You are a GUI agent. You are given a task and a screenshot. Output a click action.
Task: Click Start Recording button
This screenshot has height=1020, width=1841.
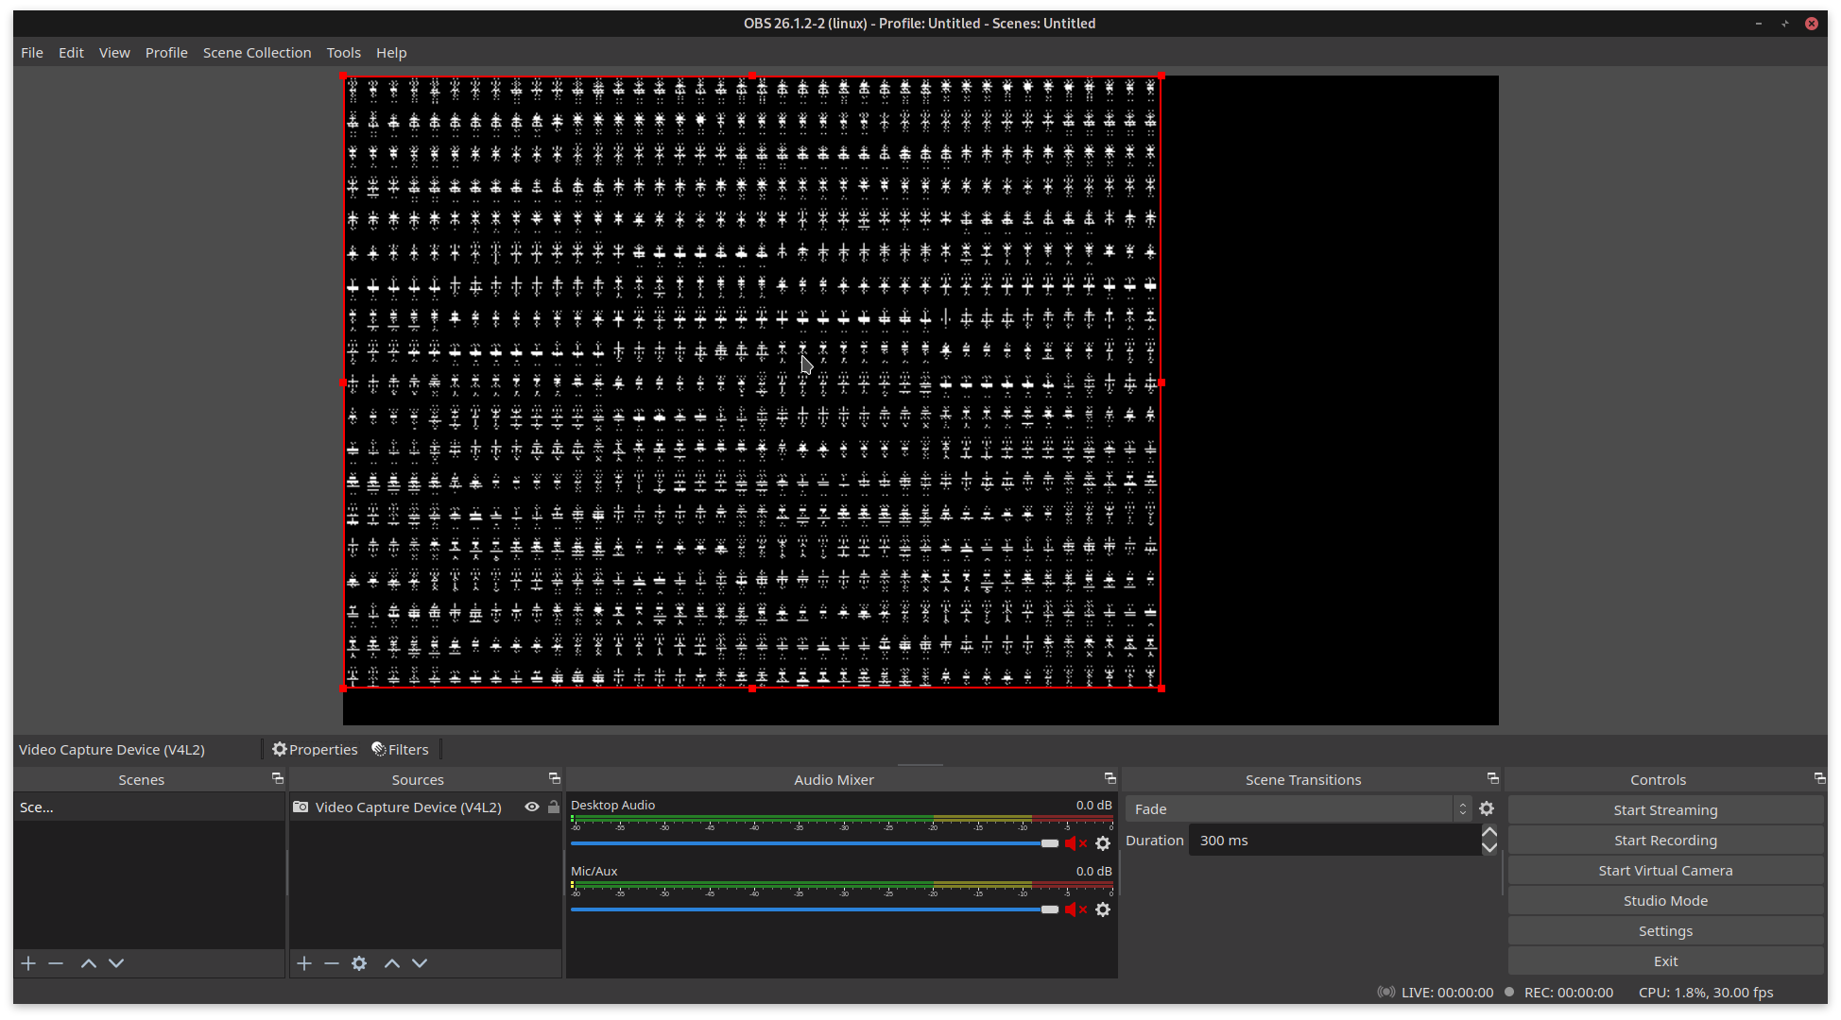tap(1665, 841)
